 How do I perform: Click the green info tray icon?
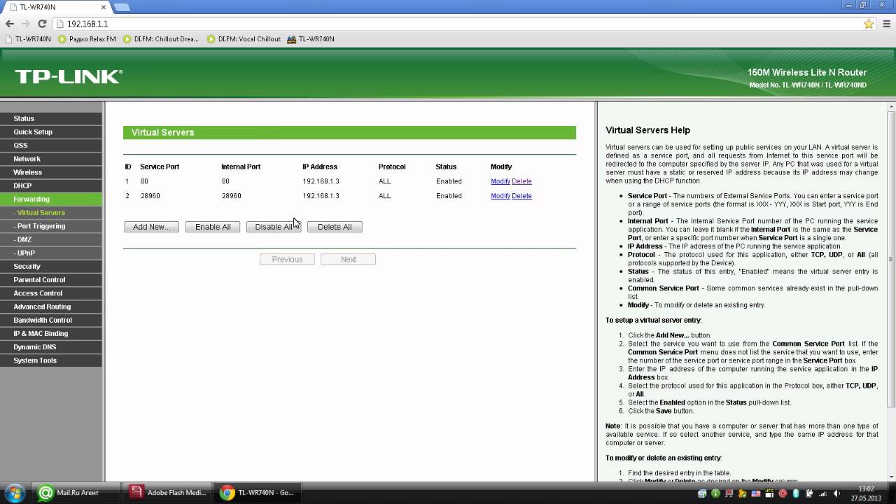coord(715,493)
